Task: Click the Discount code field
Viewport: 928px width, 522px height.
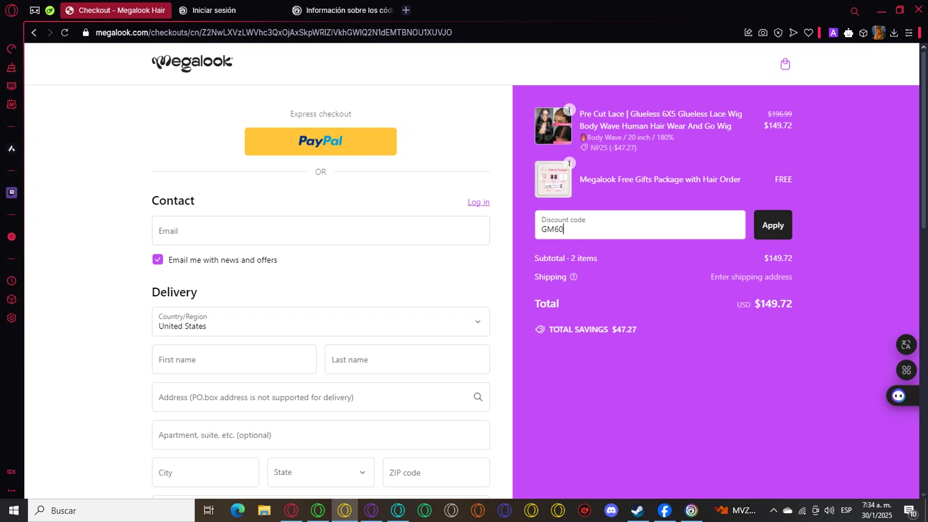Action: tap(640, 225)
